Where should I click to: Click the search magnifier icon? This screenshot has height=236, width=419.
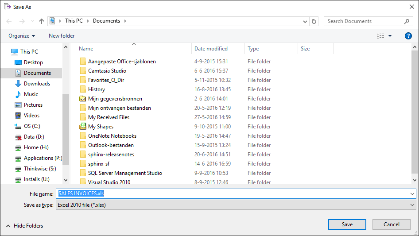coord(407,21)
